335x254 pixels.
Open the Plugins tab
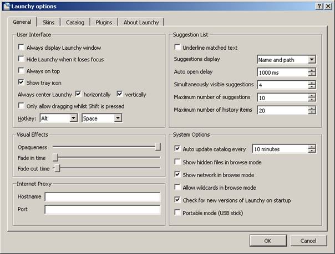104,22
